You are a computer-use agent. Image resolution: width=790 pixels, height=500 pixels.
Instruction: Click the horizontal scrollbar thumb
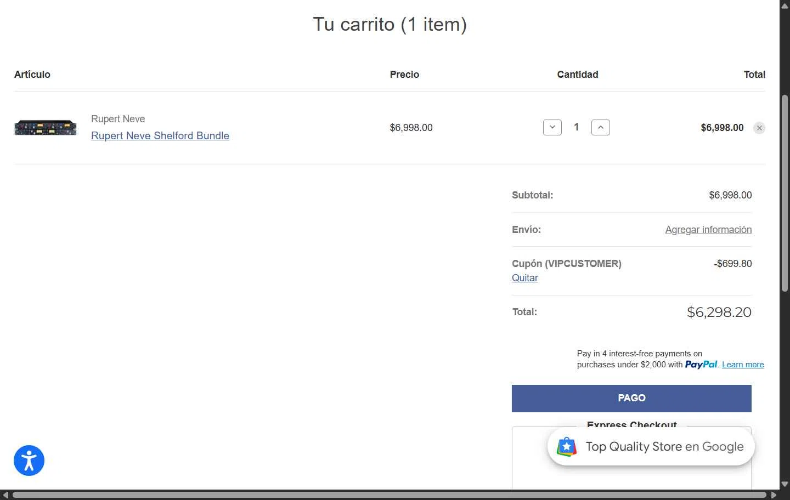[x=389, y=495]
